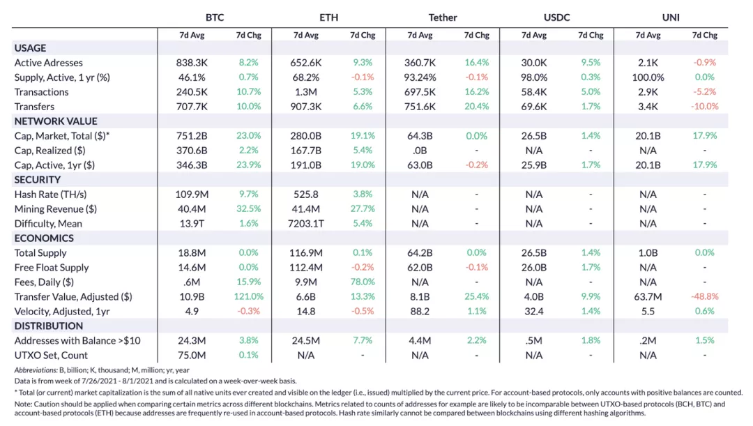Click the Abbreviations footnote line

[102, 370]
